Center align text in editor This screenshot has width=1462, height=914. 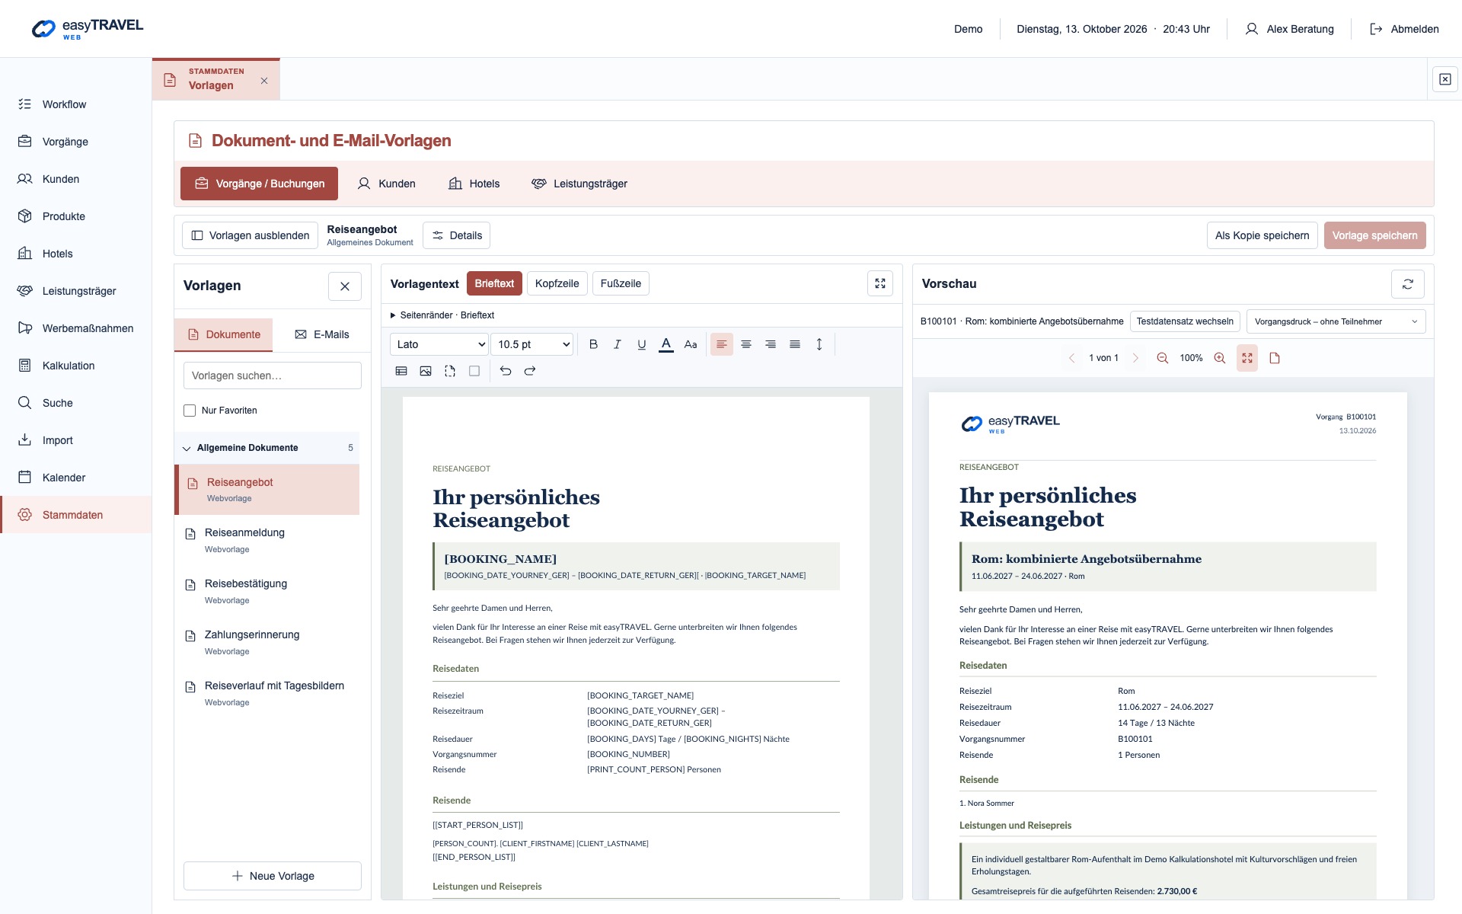coord(746,344)
